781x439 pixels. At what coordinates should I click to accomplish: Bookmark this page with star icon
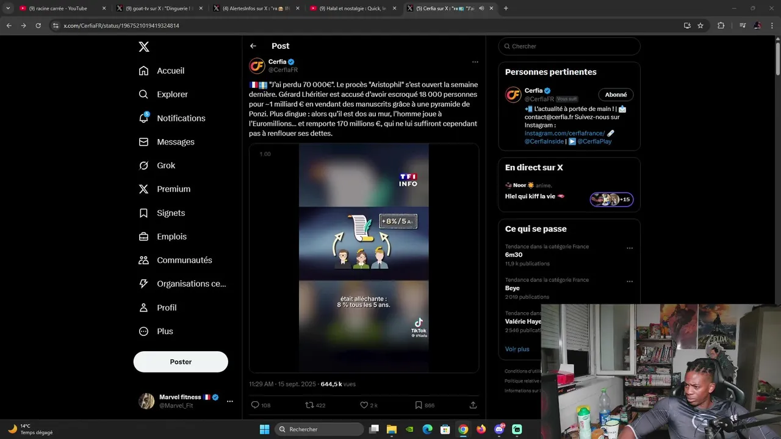coord(700,26)
